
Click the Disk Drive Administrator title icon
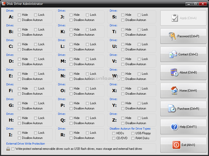[x=4, y=4]
